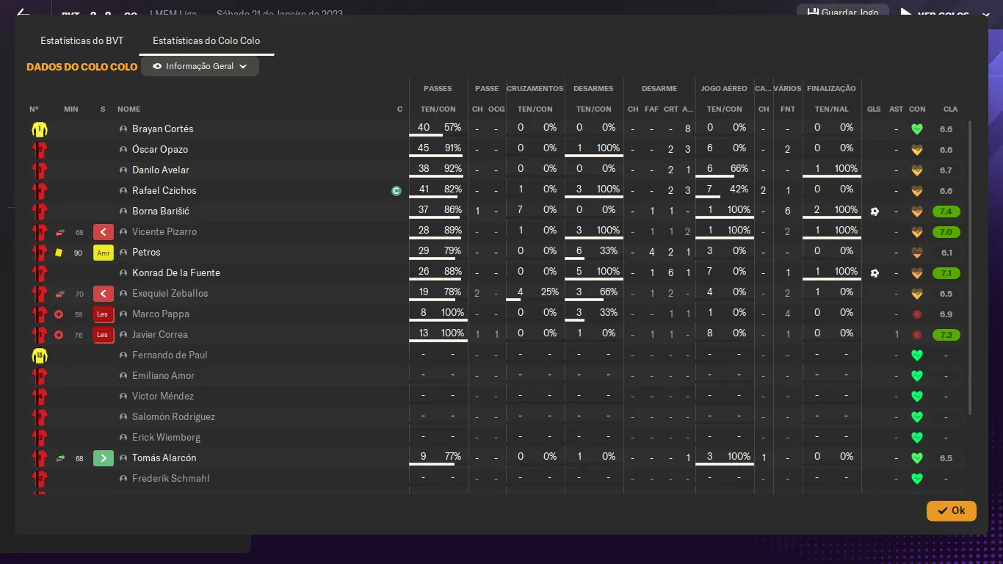Click Petros yellow Amr status badge
The image size is (1003, 564).
104,253
